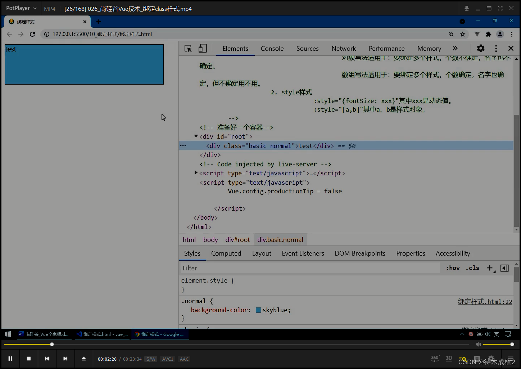Open the Sources tab
521x369 pixels.
point(308,49)
